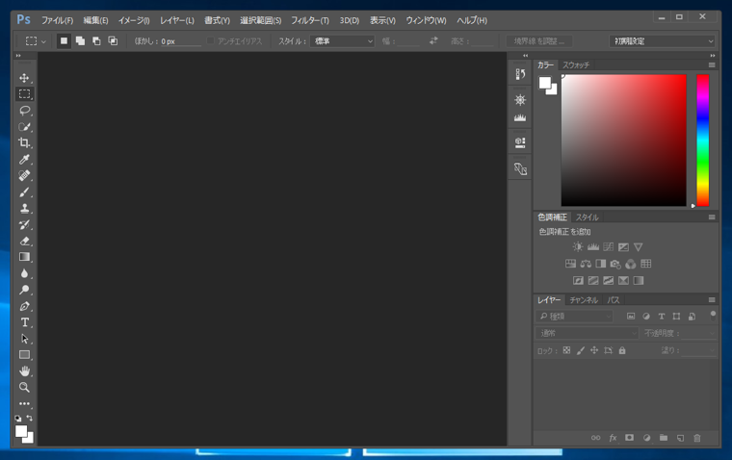Open the ファイル(F) menu
732x460 pixels.
pyautogui.click(x=57, y=20)
